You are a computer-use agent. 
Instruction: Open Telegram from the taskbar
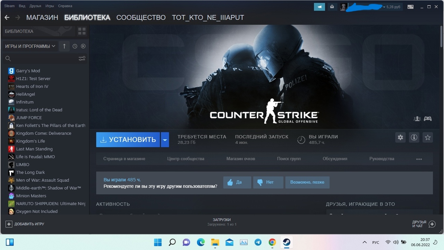click(258, 242)
